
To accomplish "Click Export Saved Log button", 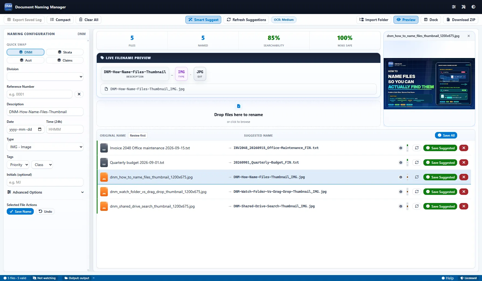I will tap(24, 20).
